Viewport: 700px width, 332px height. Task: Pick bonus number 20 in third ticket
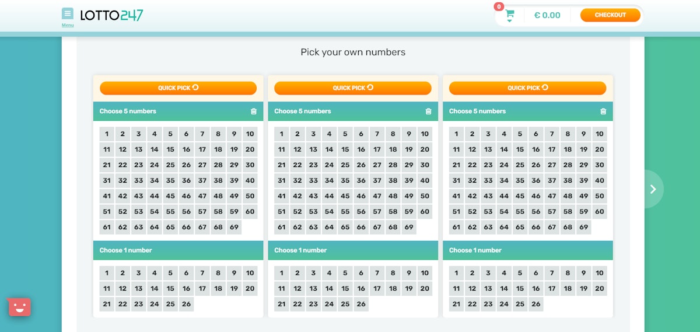[x=599, y=288]
